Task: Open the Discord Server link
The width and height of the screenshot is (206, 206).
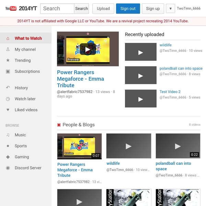Action: click(26, 168)
